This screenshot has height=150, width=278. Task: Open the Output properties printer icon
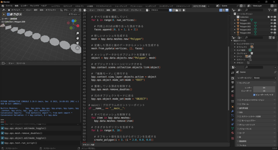(x=233, y=83)
